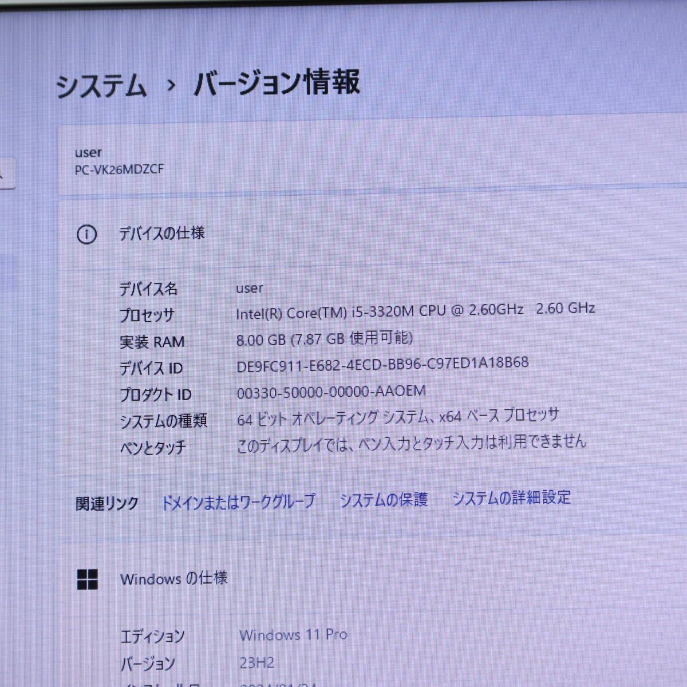This screenshot has width=687, height=687.
Task: Click the device ID value DE9FC911-E682-4ECD-BB96-C97ED1A18B68
Action: coord(382,364)
